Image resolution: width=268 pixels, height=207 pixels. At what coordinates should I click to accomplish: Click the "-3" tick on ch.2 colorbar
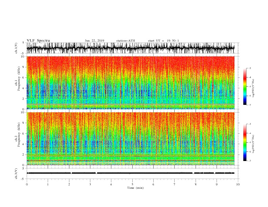249,124
